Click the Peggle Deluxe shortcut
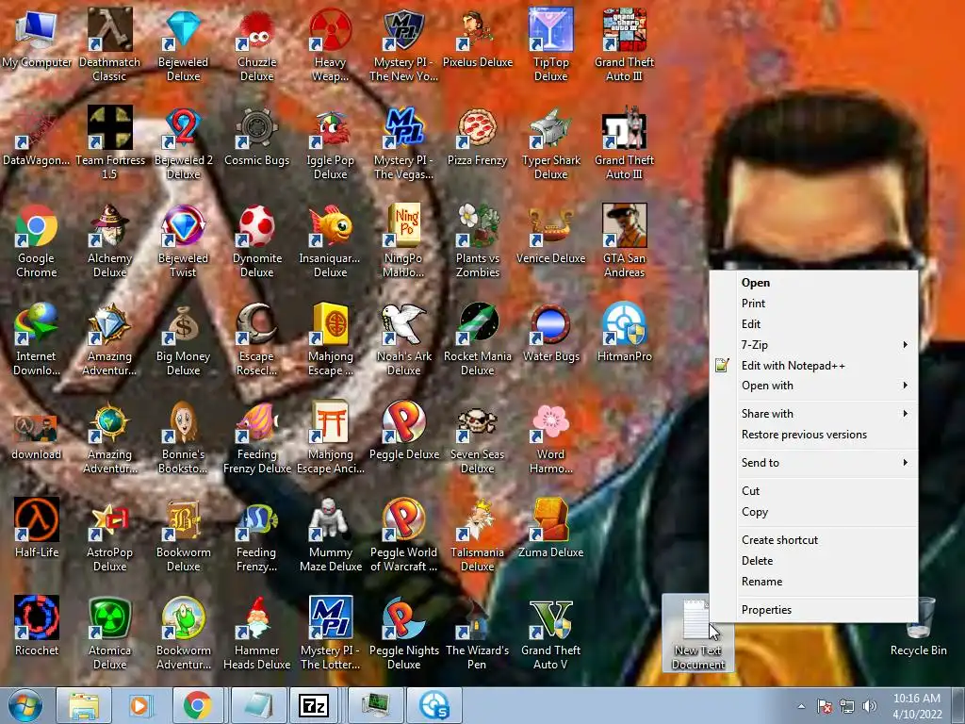This screenshot has height=724, width=965. point(403,430)
